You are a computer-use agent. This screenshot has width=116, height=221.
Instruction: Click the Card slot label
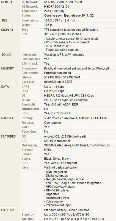[28, 82]
